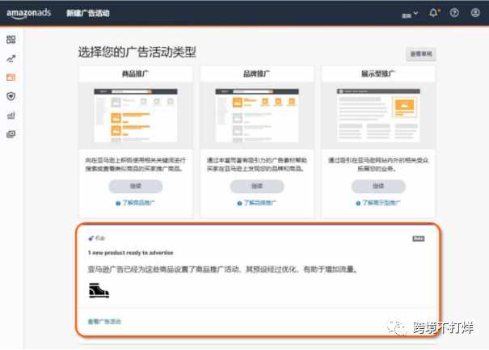Screen dimensions: 489x350
Task: Open the dashboard grid icon in sidebar
Action: tap(11, 40)
